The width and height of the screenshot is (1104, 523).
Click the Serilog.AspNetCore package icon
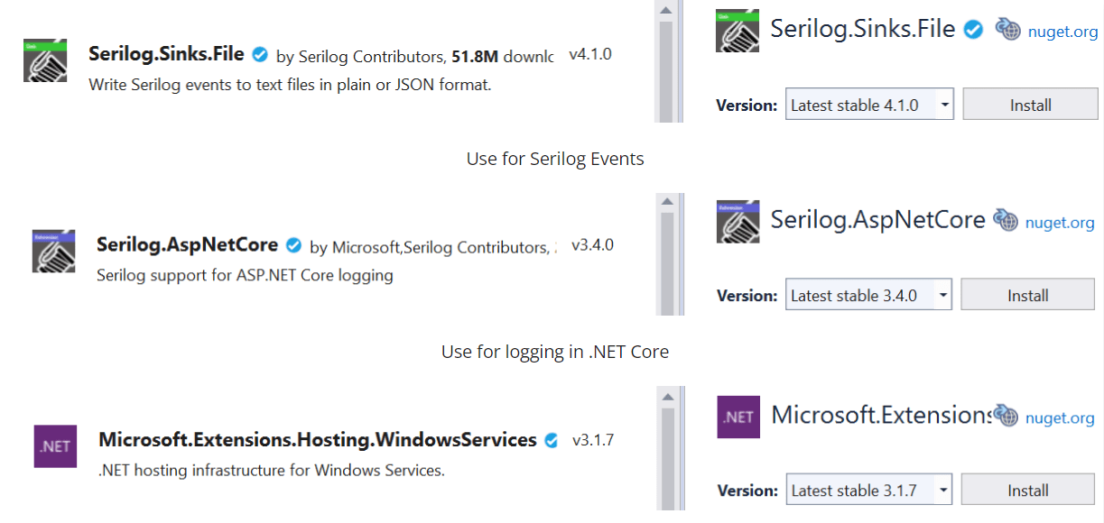(x=52, y=251)
